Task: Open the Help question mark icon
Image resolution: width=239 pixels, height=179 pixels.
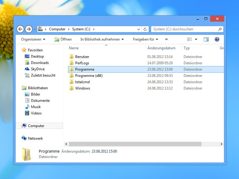Action: [217, 39]
